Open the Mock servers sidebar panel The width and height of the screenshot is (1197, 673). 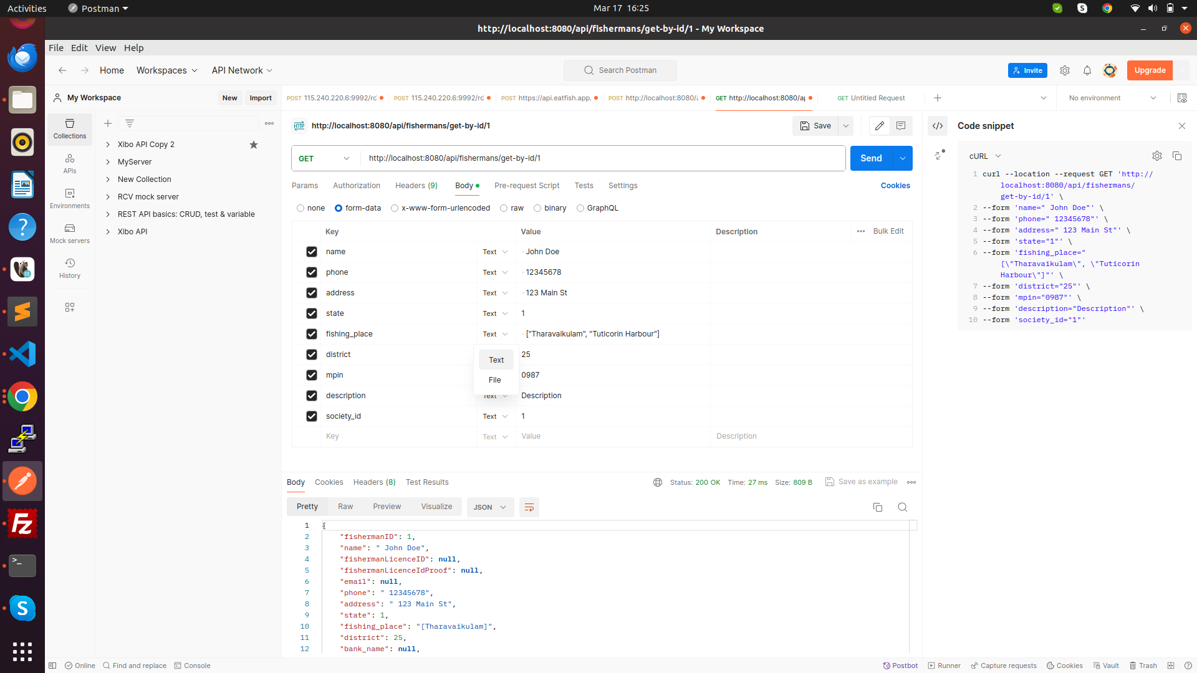click(70, 233)
